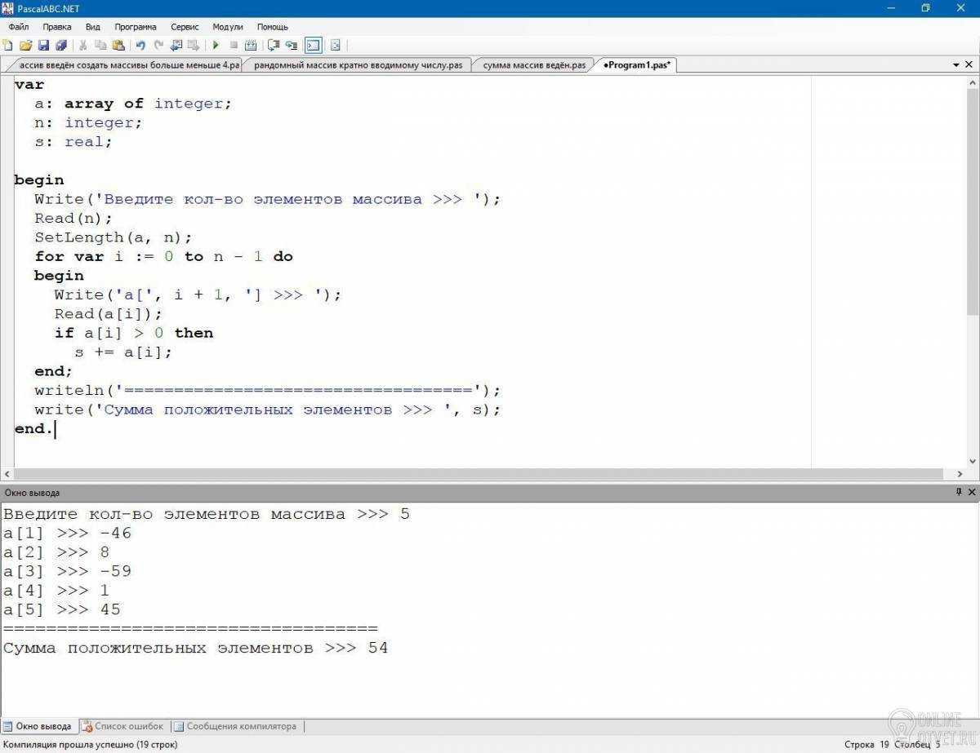Image resolution: width=980 pixels, height=753 pixels.
Task: Switch to 'рандомный массив кратно вводимому числу.pas' tab
Action: [x=358, y=65]
